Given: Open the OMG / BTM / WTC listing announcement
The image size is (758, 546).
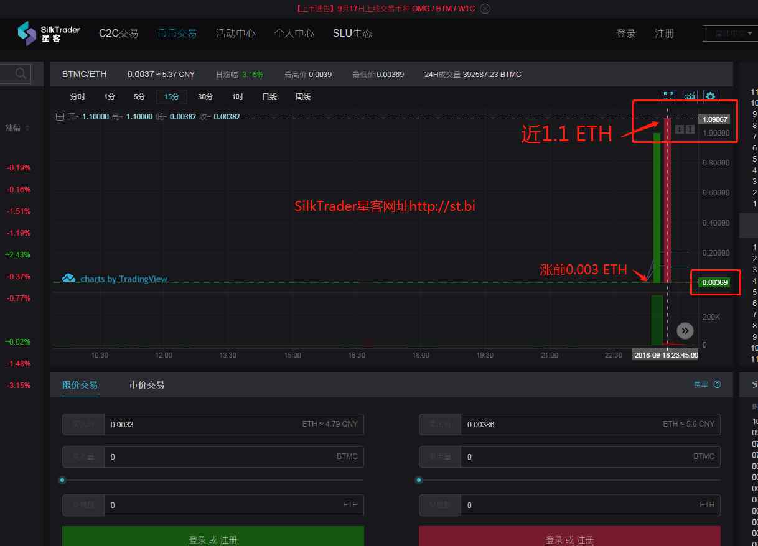Looking at the screenshot, I should (x=385, y=9).
